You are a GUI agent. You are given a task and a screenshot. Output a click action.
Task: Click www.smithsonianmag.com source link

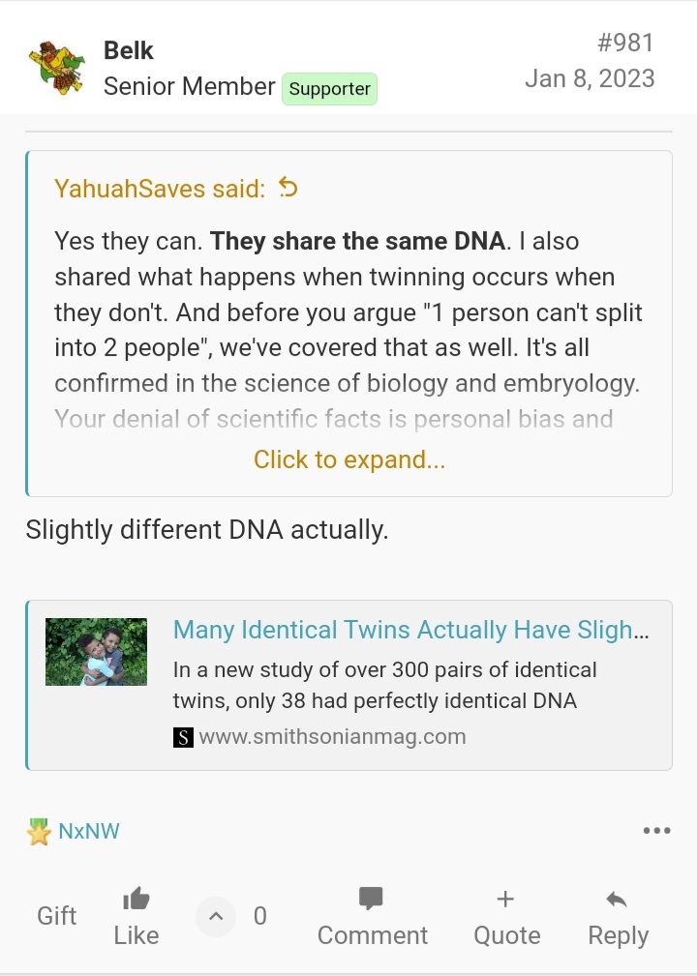(332, 737)
